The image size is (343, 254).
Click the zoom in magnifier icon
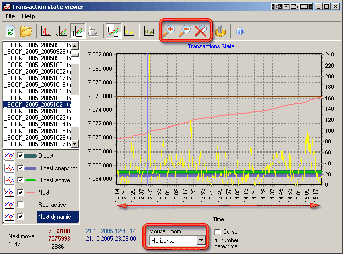(168, 31)
